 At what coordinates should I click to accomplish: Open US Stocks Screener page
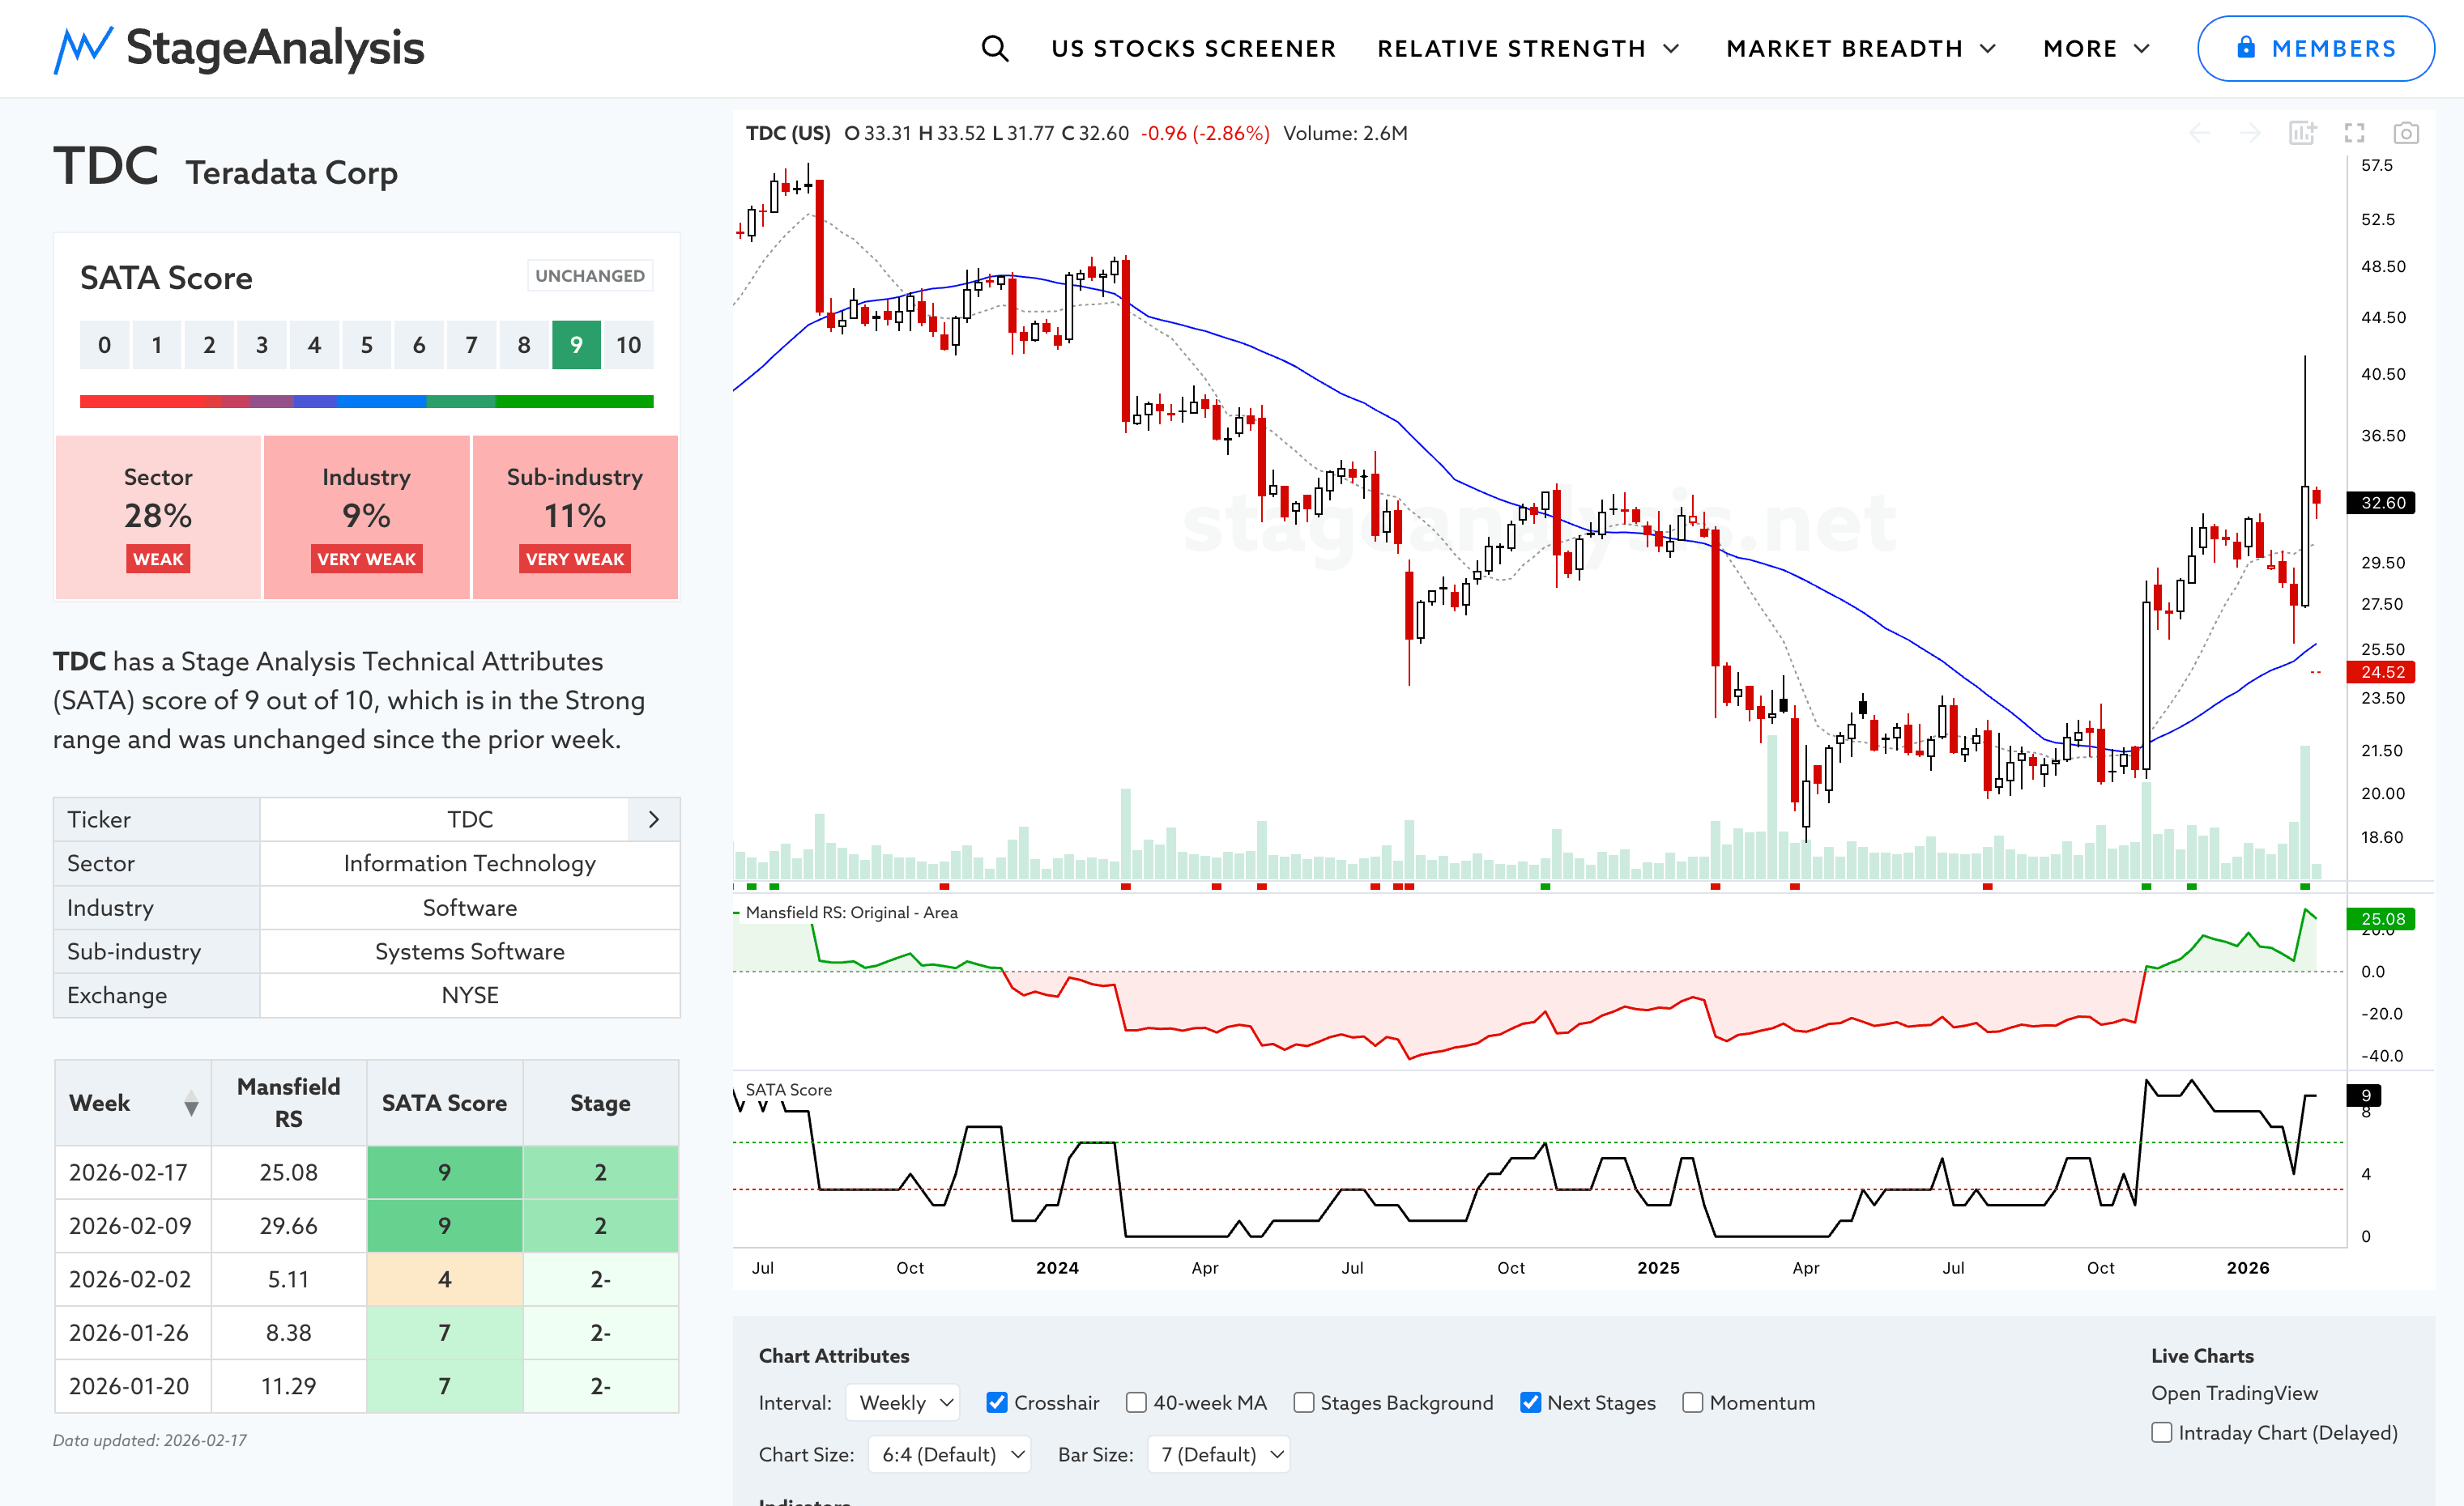click(1193, 48)
